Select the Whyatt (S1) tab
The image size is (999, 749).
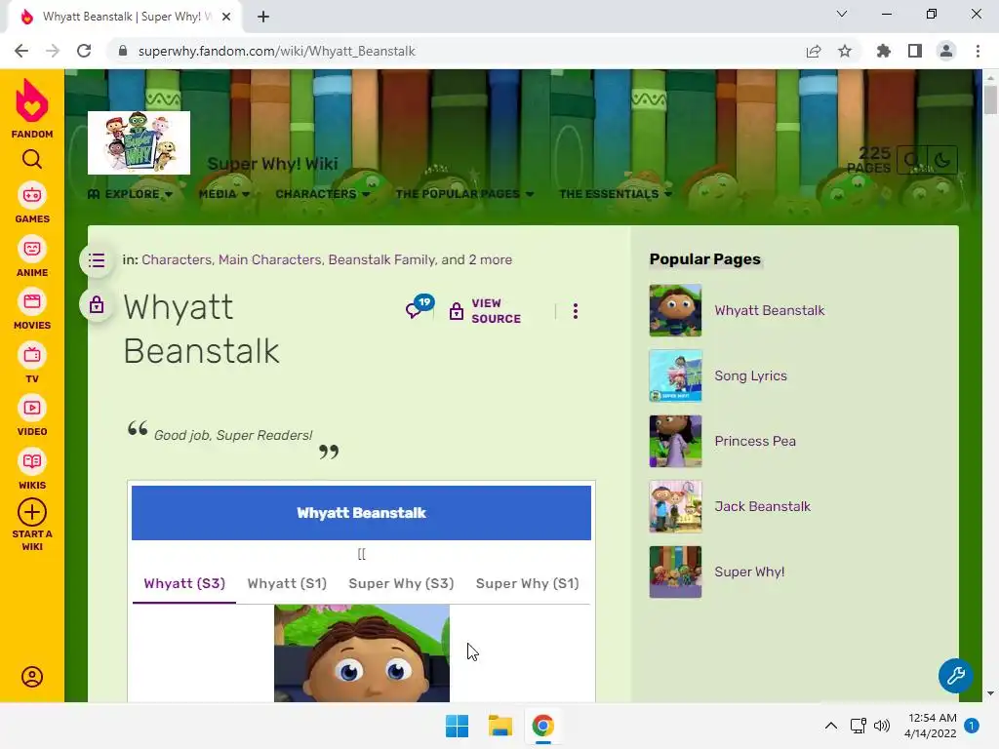(x=287, y=583)
